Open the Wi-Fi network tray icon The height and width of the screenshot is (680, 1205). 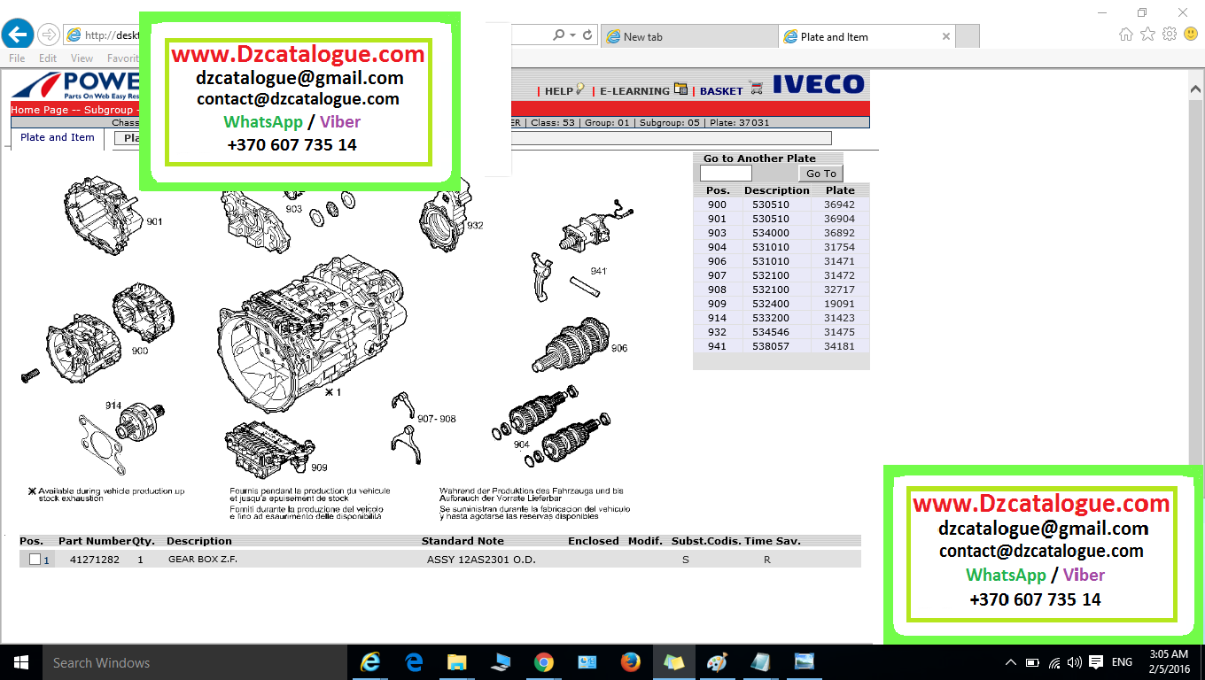[1054, 662]
